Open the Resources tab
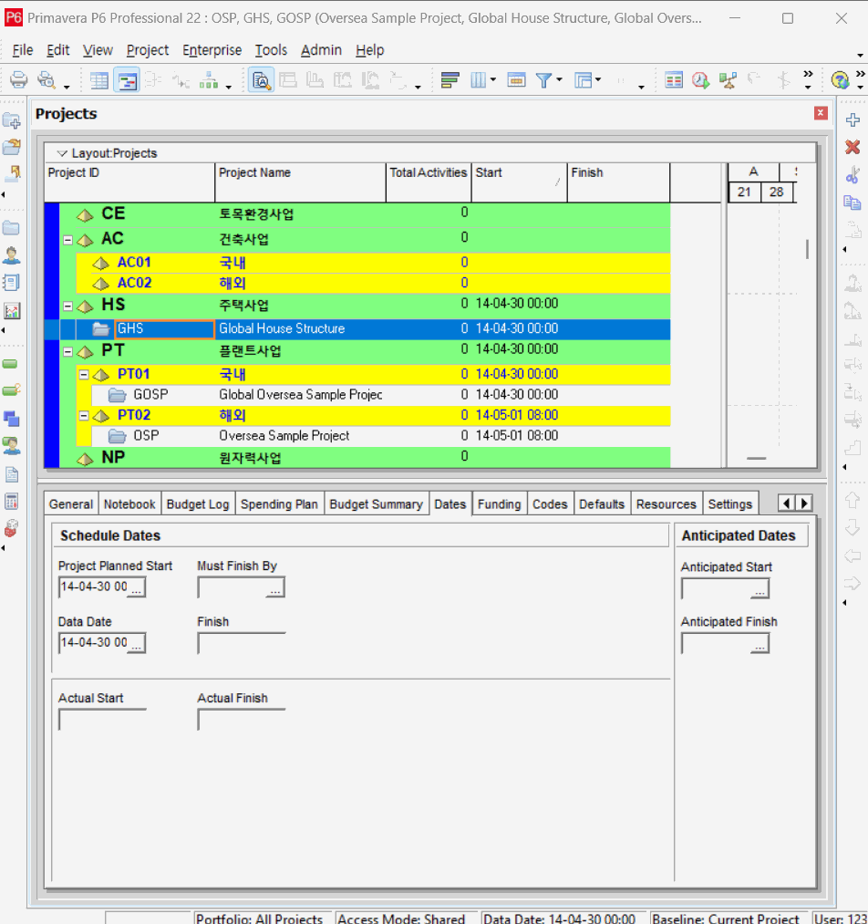 point(666,504)
